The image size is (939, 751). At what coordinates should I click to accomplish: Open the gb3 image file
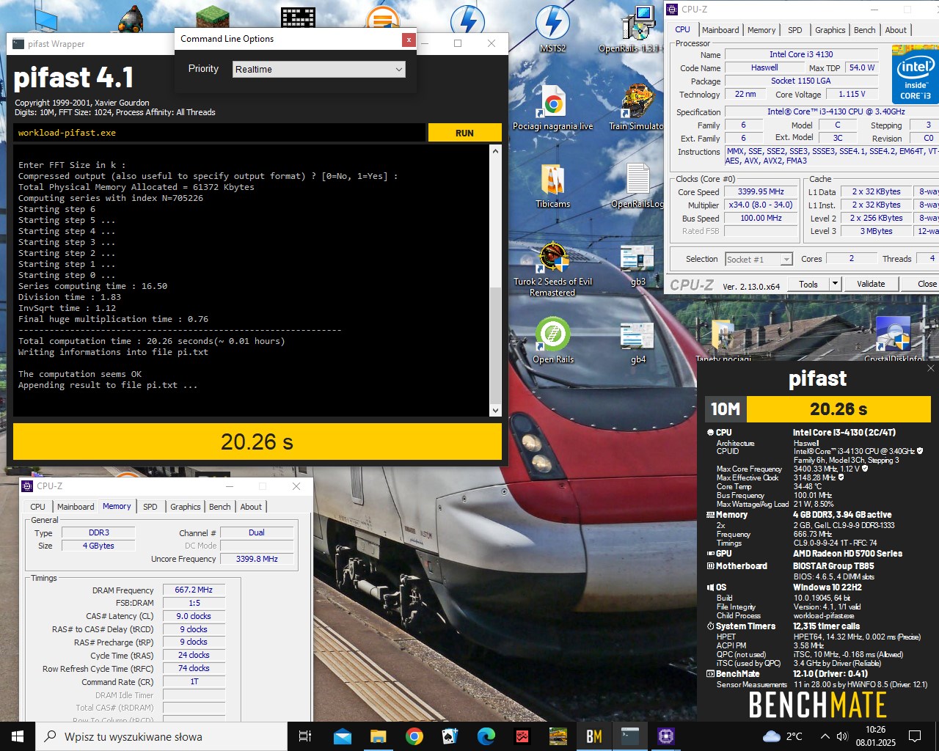coord(637,264)
